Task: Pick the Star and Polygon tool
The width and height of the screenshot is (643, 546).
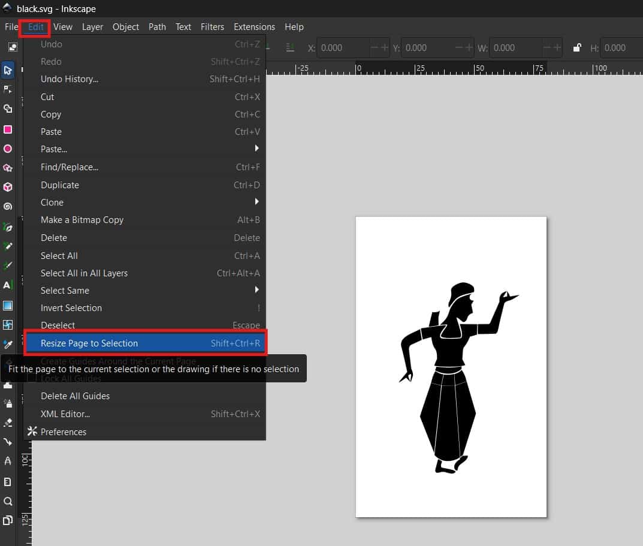Action: [x=8, y=168]
